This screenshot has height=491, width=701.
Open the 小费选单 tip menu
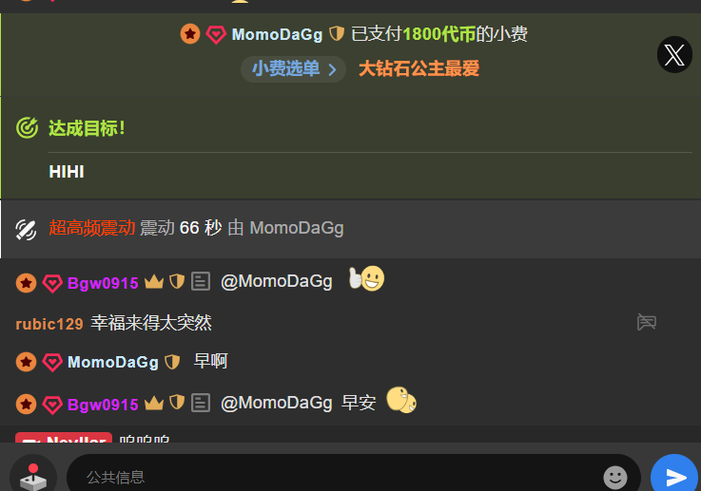pyautogui.click(x=293, y=69)
